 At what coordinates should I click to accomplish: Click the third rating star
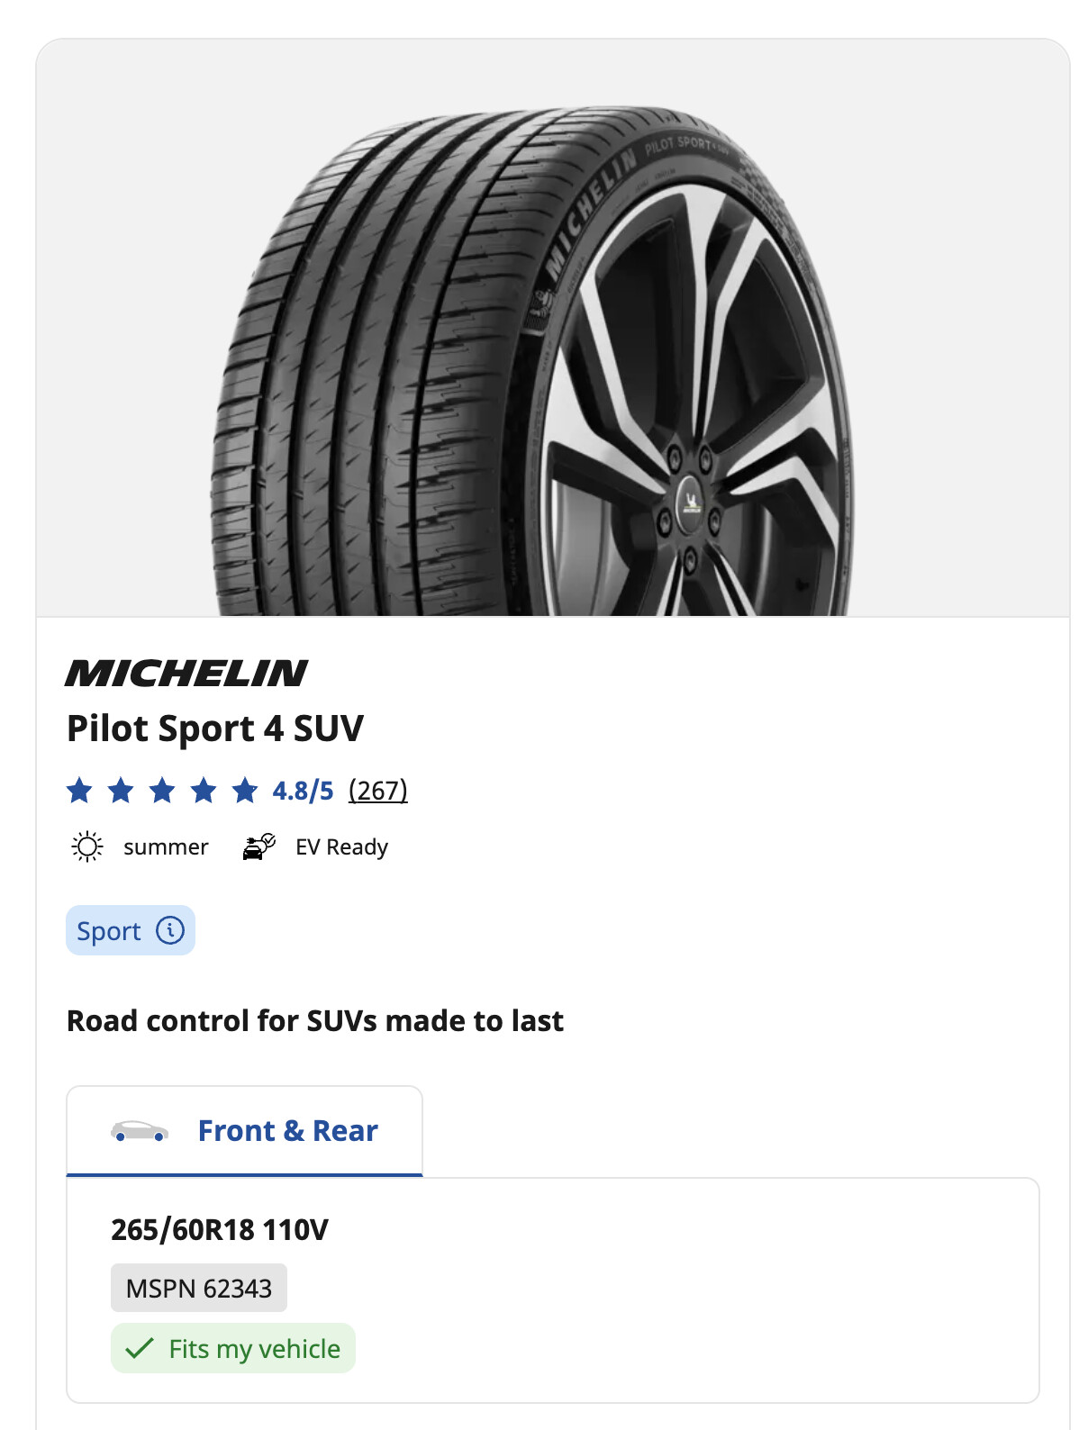coord(162,791)
